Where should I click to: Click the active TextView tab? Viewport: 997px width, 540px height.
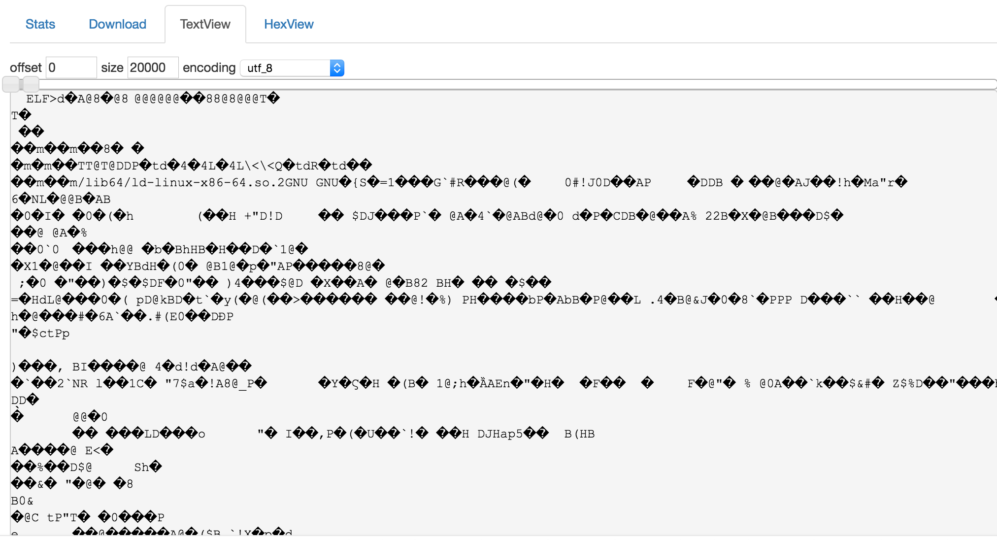coord(205,24)
